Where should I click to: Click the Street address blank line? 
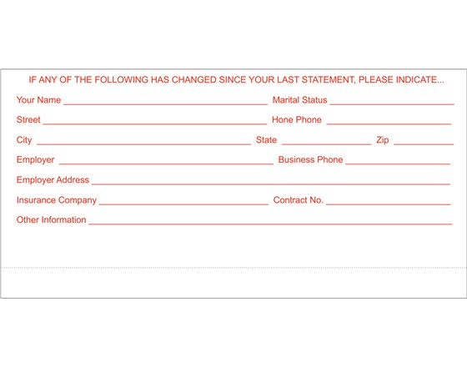(x=155, y=124)
